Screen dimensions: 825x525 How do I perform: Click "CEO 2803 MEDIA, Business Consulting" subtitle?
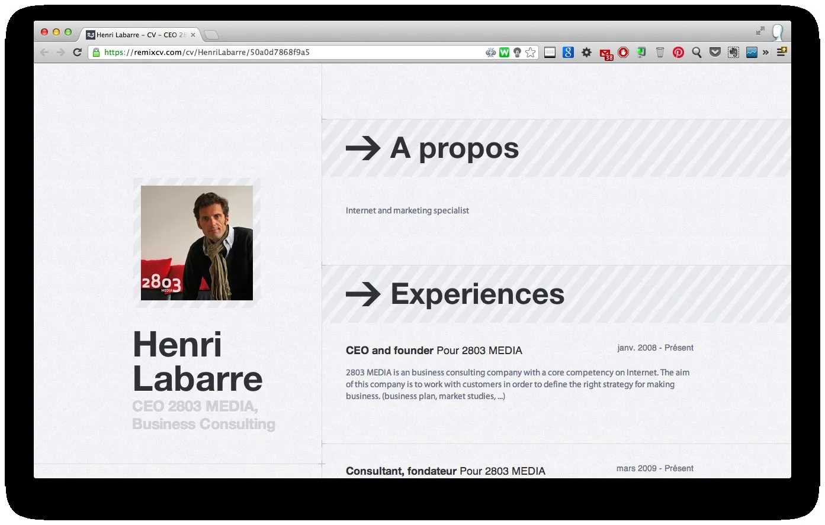(204, 415)
